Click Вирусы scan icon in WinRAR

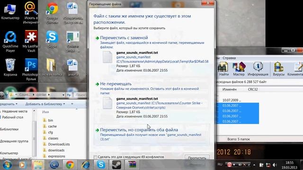pyautogui.click(x=278, y=69)
